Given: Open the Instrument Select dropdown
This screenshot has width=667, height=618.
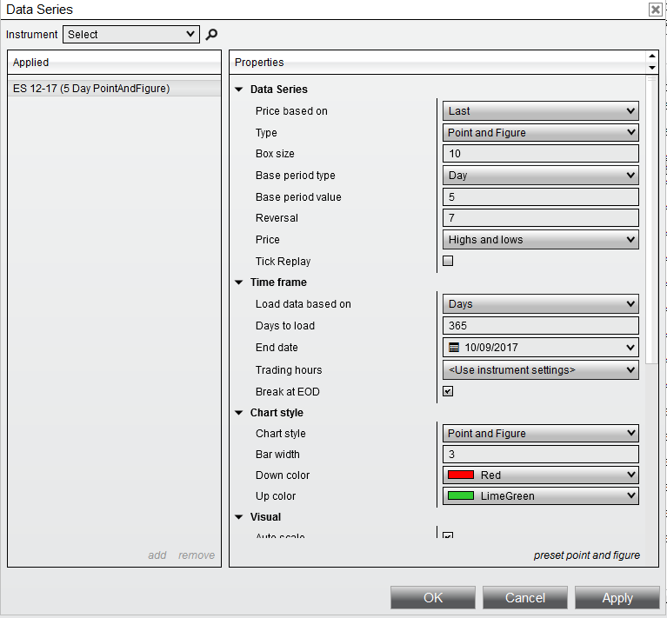Looking at the screenshot, I should click(131, 35).
